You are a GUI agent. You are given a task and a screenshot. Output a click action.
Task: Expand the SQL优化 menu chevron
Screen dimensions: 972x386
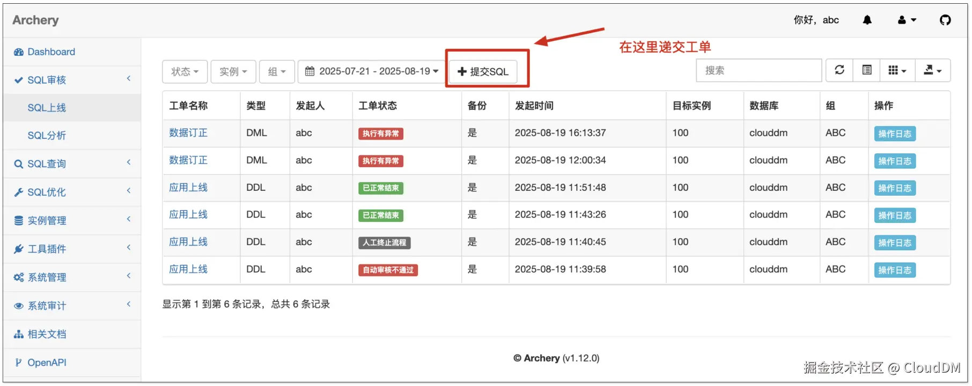(x=129, y=191)
